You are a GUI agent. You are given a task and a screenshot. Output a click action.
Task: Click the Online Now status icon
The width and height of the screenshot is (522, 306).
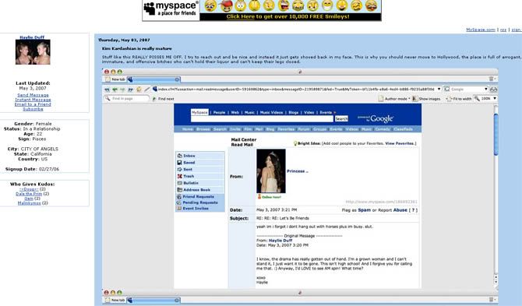click(x=259, y=197)
